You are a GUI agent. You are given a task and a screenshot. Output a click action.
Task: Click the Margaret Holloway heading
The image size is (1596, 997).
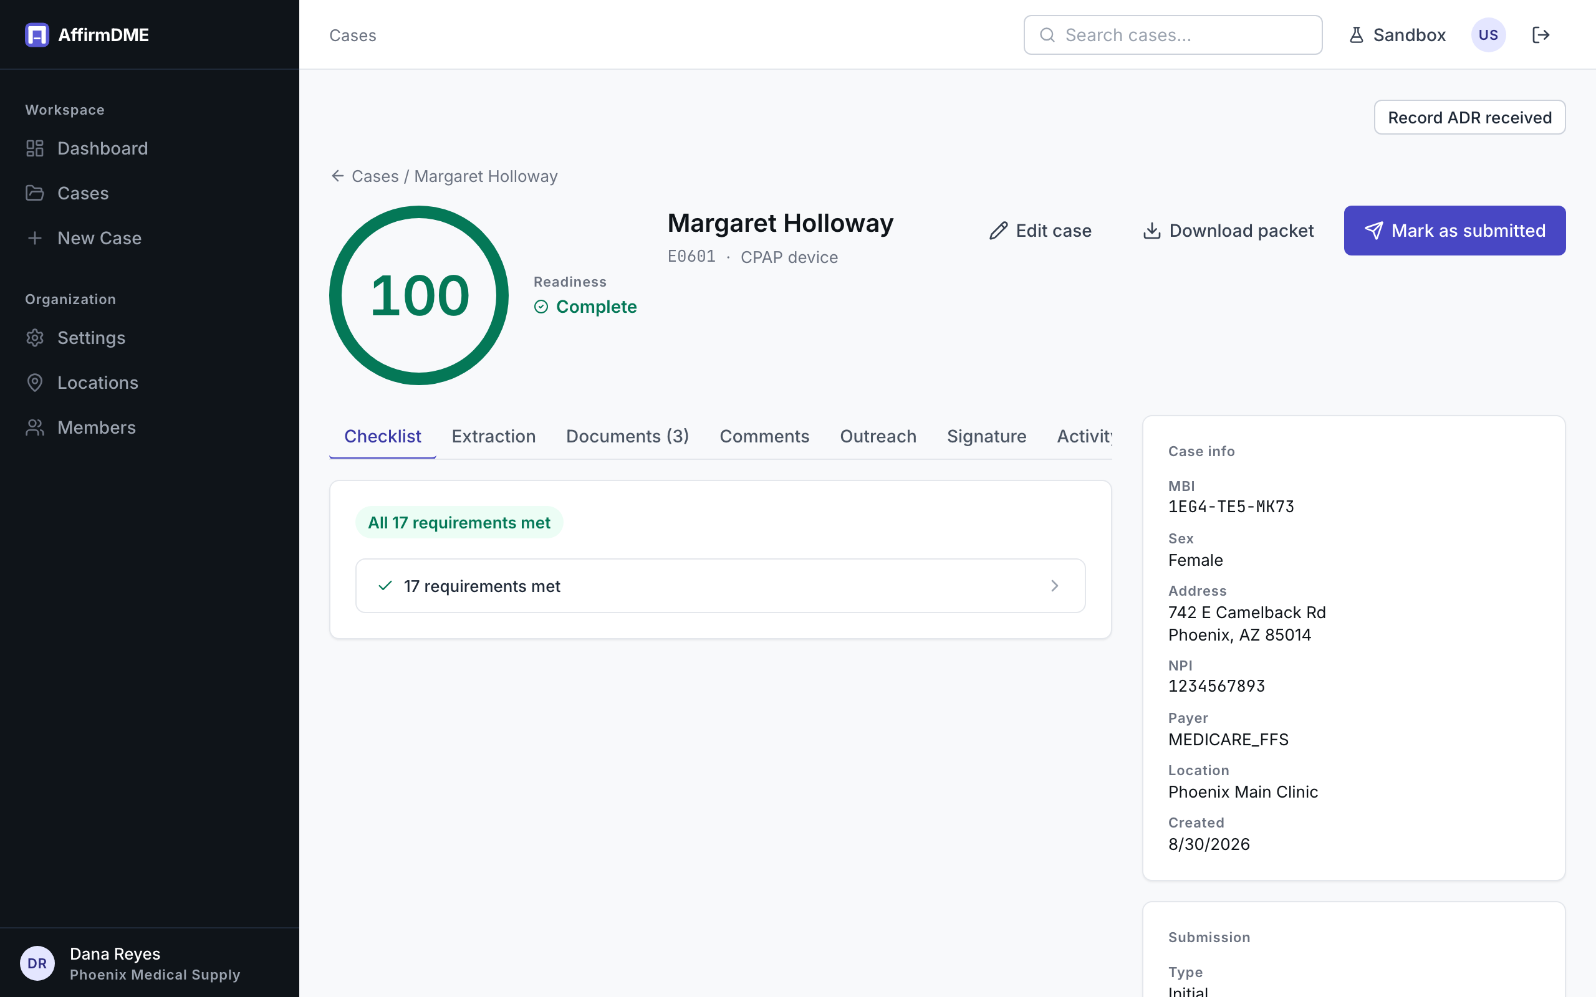click(x=780, y=223)
